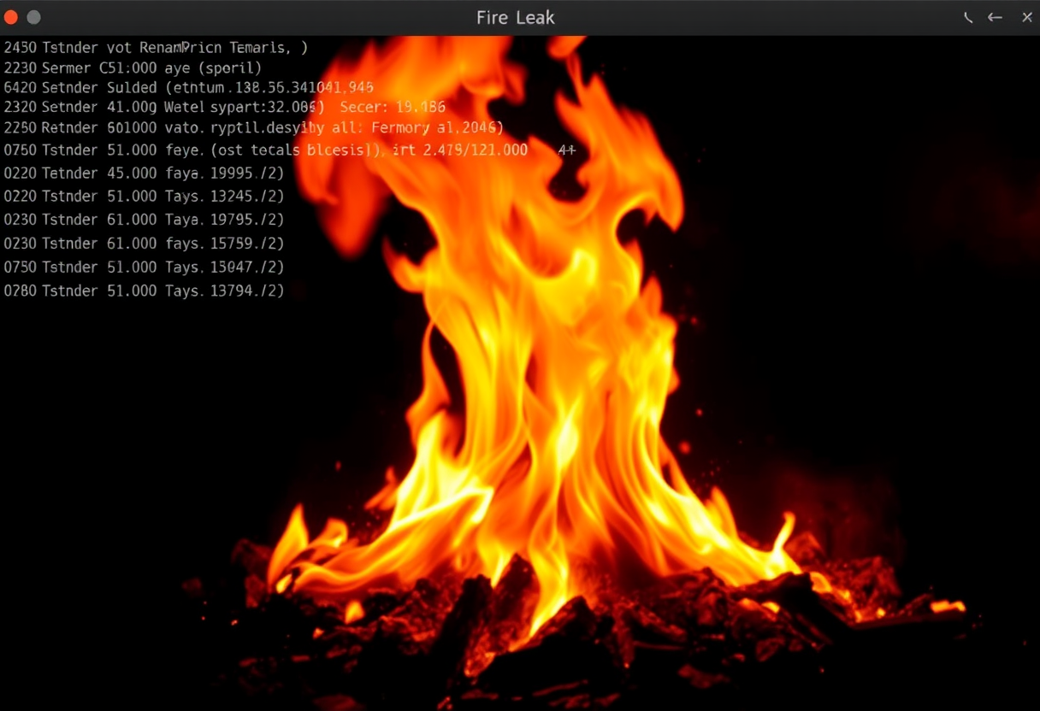Select the '6420 Setnder Sulded' line
1040x711 pixels.
[x=189, y=87]
